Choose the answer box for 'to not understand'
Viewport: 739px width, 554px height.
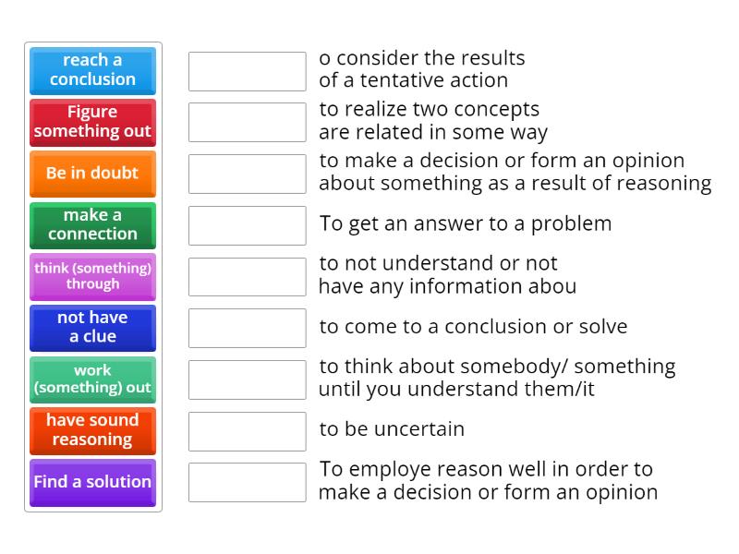247,276
